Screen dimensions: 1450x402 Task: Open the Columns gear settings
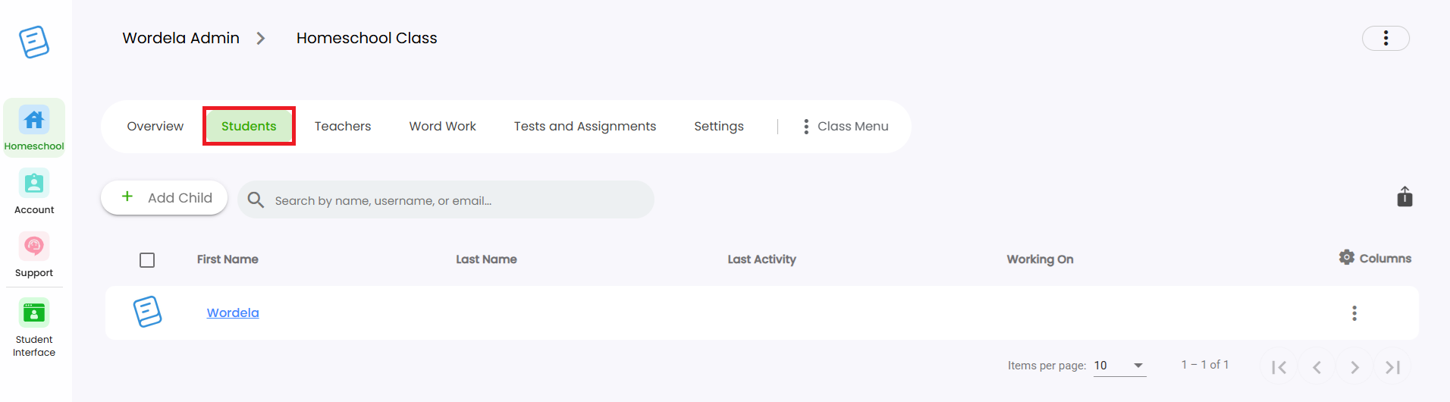pyautogui.click(x=1375, y=258)
